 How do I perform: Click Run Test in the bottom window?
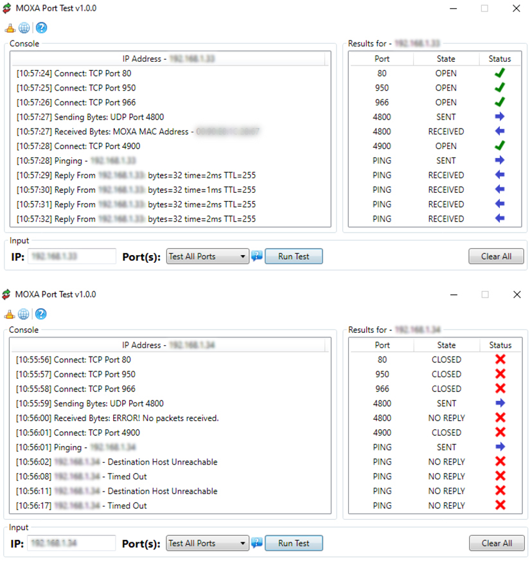point(294,543)
